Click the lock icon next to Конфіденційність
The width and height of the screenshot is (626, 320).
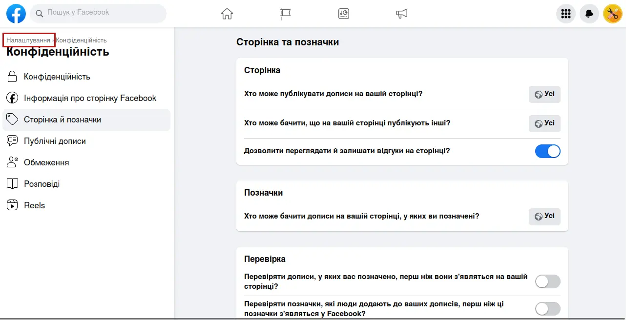[x=12, y=77]
